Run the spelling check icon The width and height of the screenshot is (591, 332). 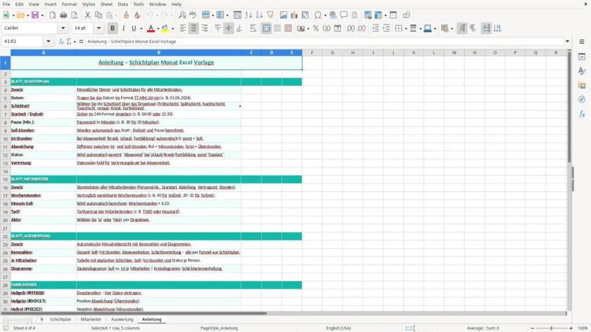[x=193, y=15]
